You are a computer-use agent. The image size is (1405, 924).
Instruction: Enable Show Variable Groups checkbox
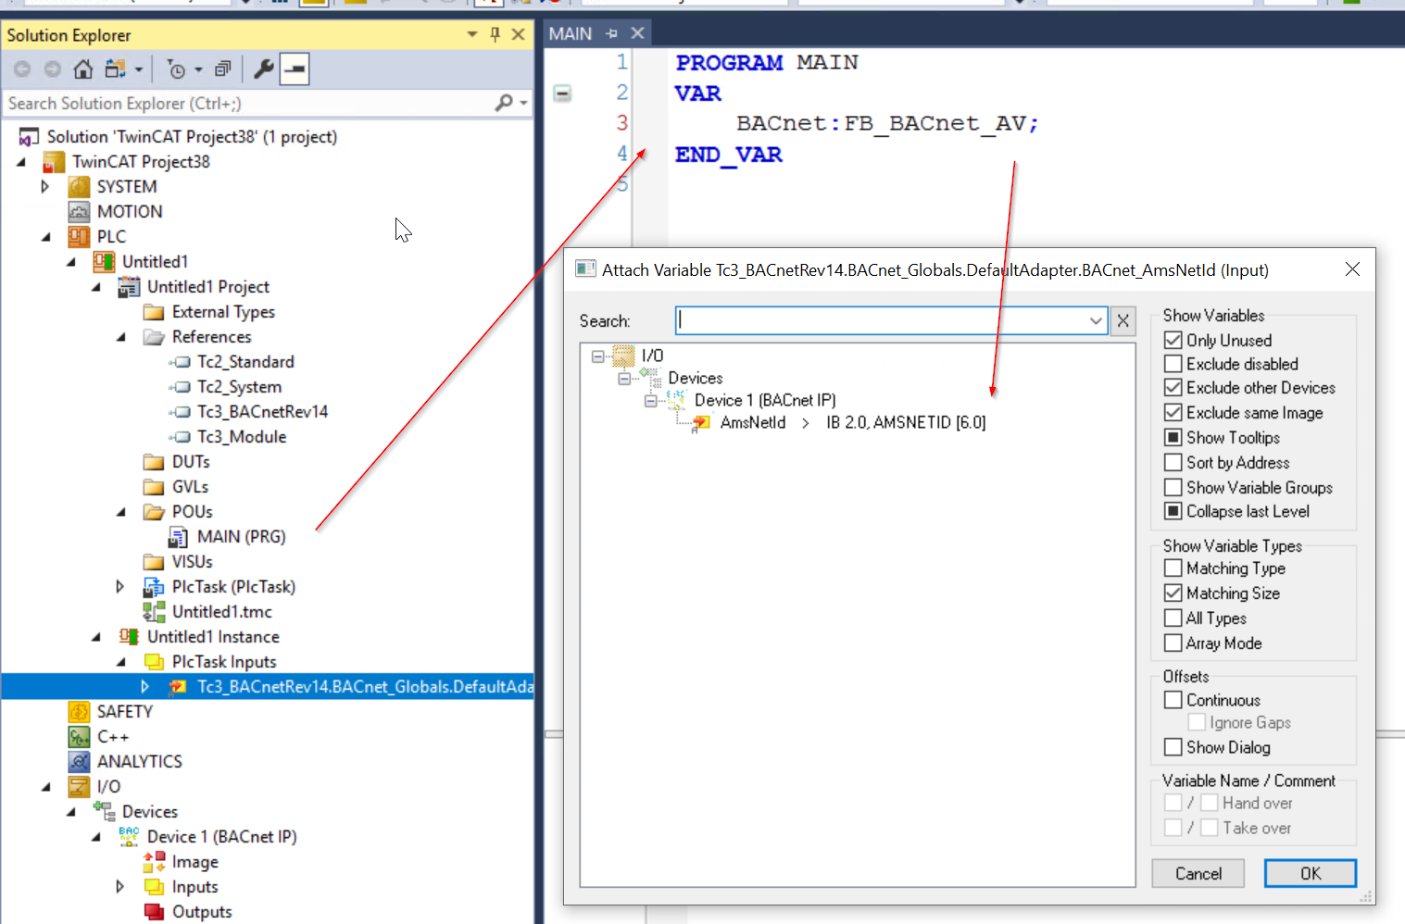click(x=1173, y=487)
